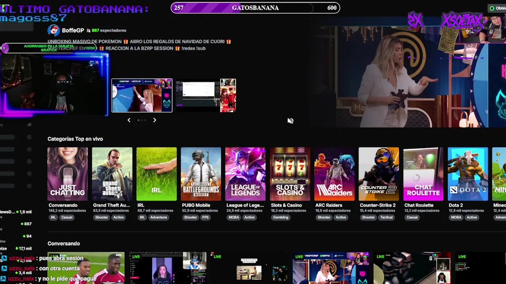Open the League of Lege... category title

point(245,205)
